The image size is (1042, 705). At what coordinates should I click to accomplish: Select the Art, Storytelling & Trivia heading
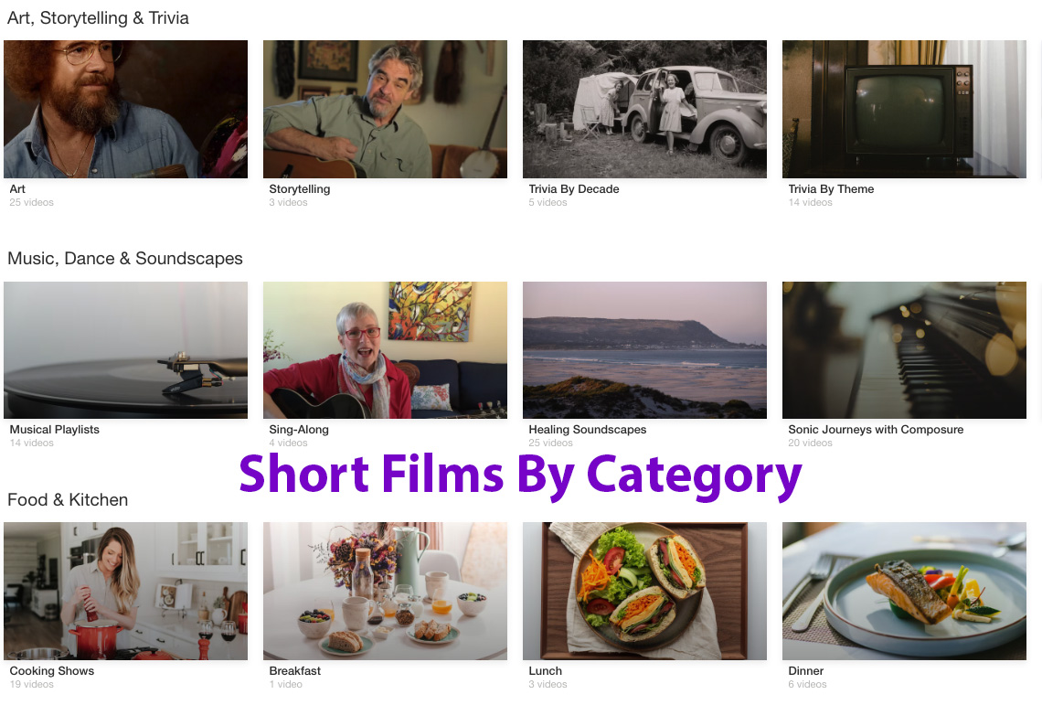tap(98, 18)
